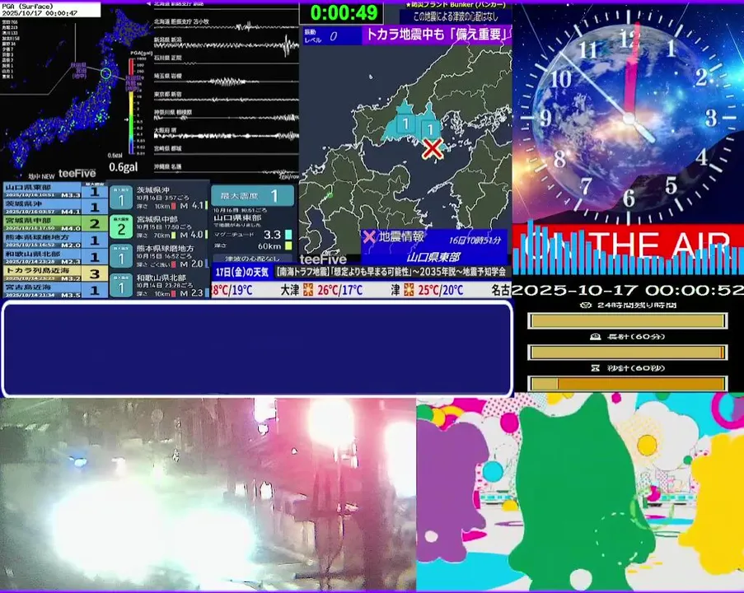Click the yellow intensity 3 cell for トカラ列島近海

tap(95, 273)
